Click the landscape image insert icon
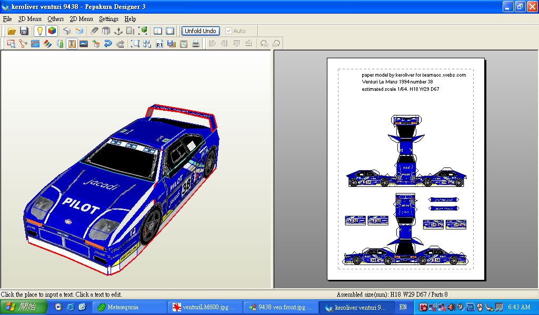The width and height of the screenshot is (539, 315). click(x=84, y=44)
